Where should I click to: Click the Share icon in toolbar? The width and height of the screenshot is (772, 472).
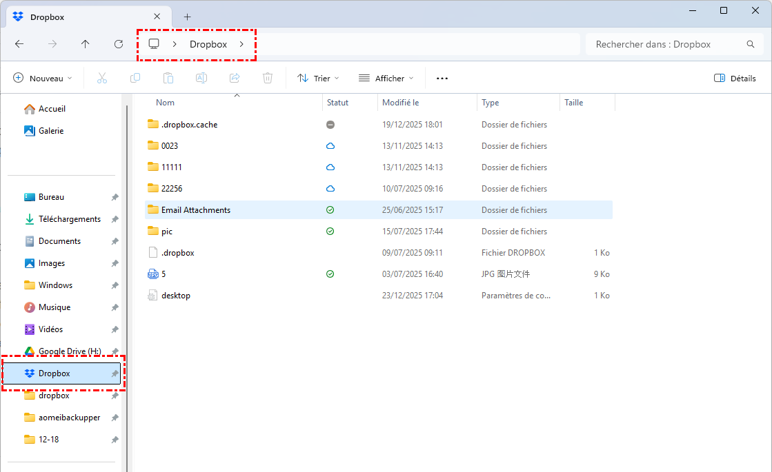click(x=235, y=79)
